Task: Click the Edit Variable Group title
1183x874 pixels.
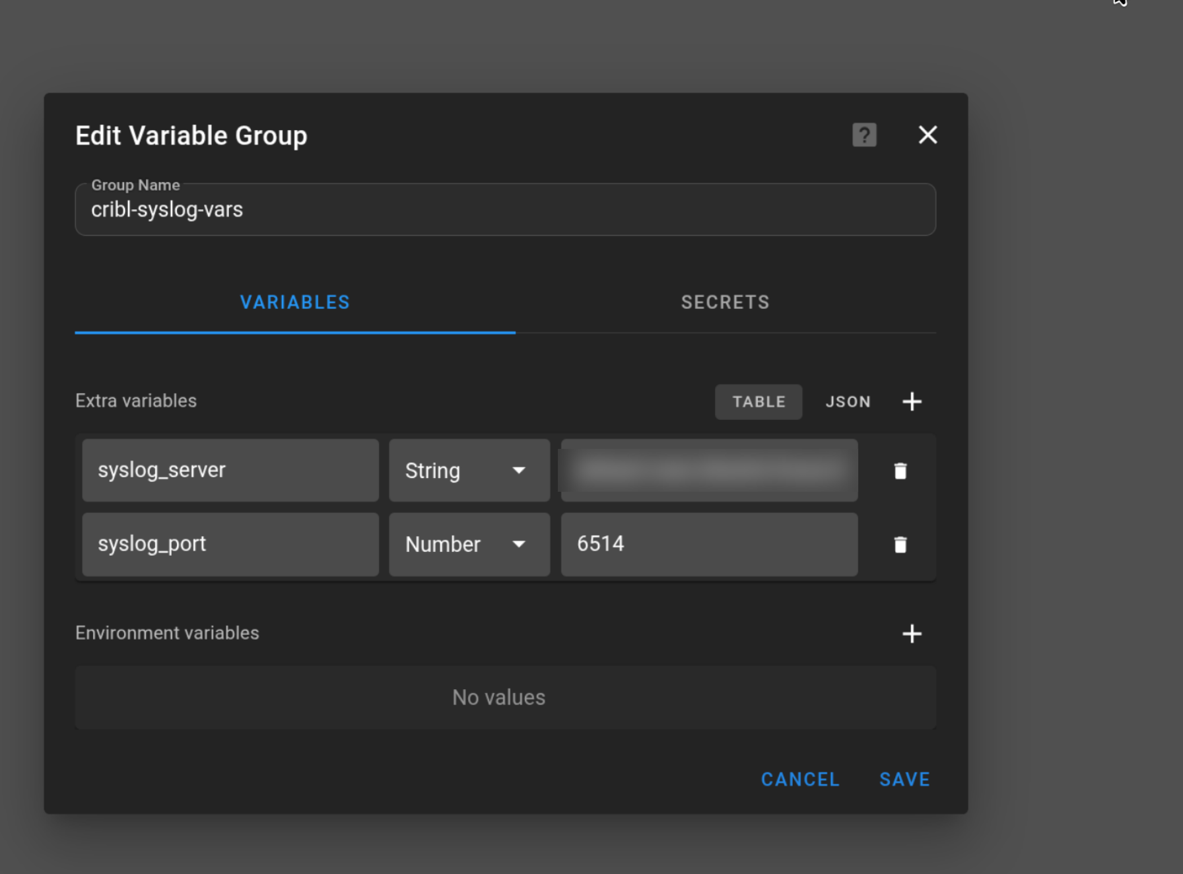Action: click(x=191, y=136)
